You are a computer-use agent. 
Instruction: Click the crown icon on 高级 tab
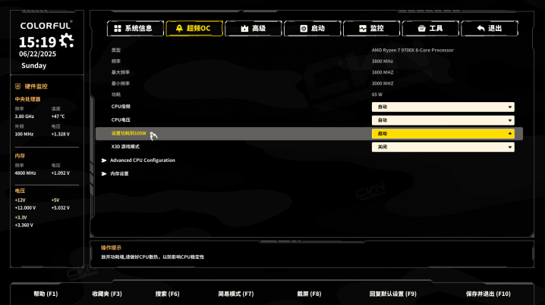(x=244, y=29)
